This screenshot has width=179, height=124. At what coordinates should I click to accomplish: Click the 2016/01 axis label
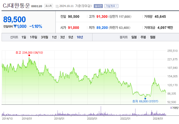point(27,119)
